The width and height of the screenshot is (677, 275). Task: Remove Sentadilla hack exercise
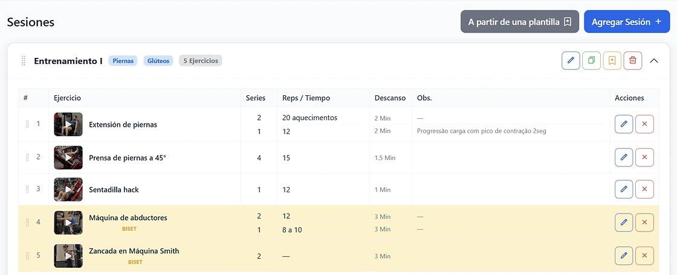[644, 189]
